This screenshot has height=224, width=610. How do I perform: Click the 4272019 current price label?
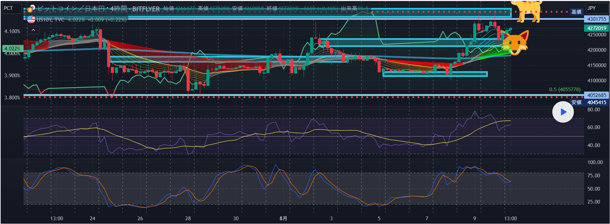click(596, 28)
